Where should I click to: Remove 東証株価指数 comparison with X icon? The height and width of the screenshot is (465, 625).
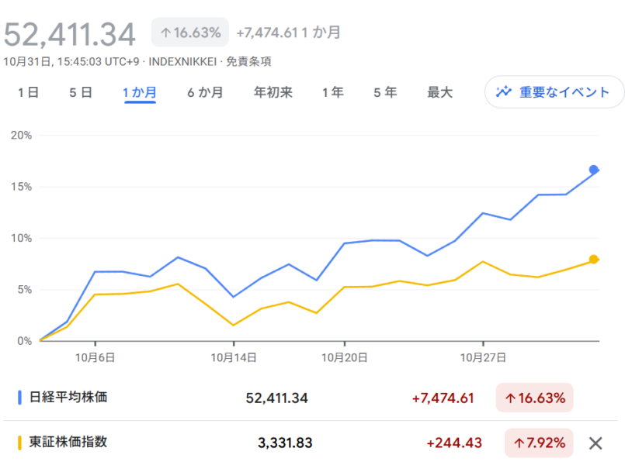pyautogui.click(x=595, y=443)
